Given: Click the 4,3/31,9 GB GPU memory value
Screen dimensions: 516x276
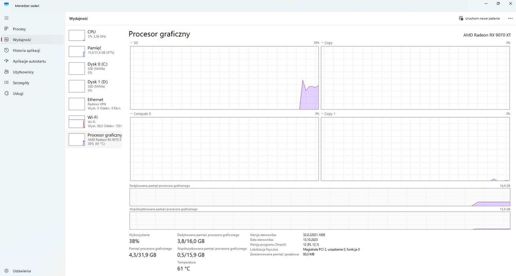Looking at the screenshot, I should tap(142, 255).
